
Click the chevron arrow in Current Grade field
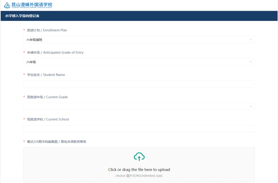(251, 106)
